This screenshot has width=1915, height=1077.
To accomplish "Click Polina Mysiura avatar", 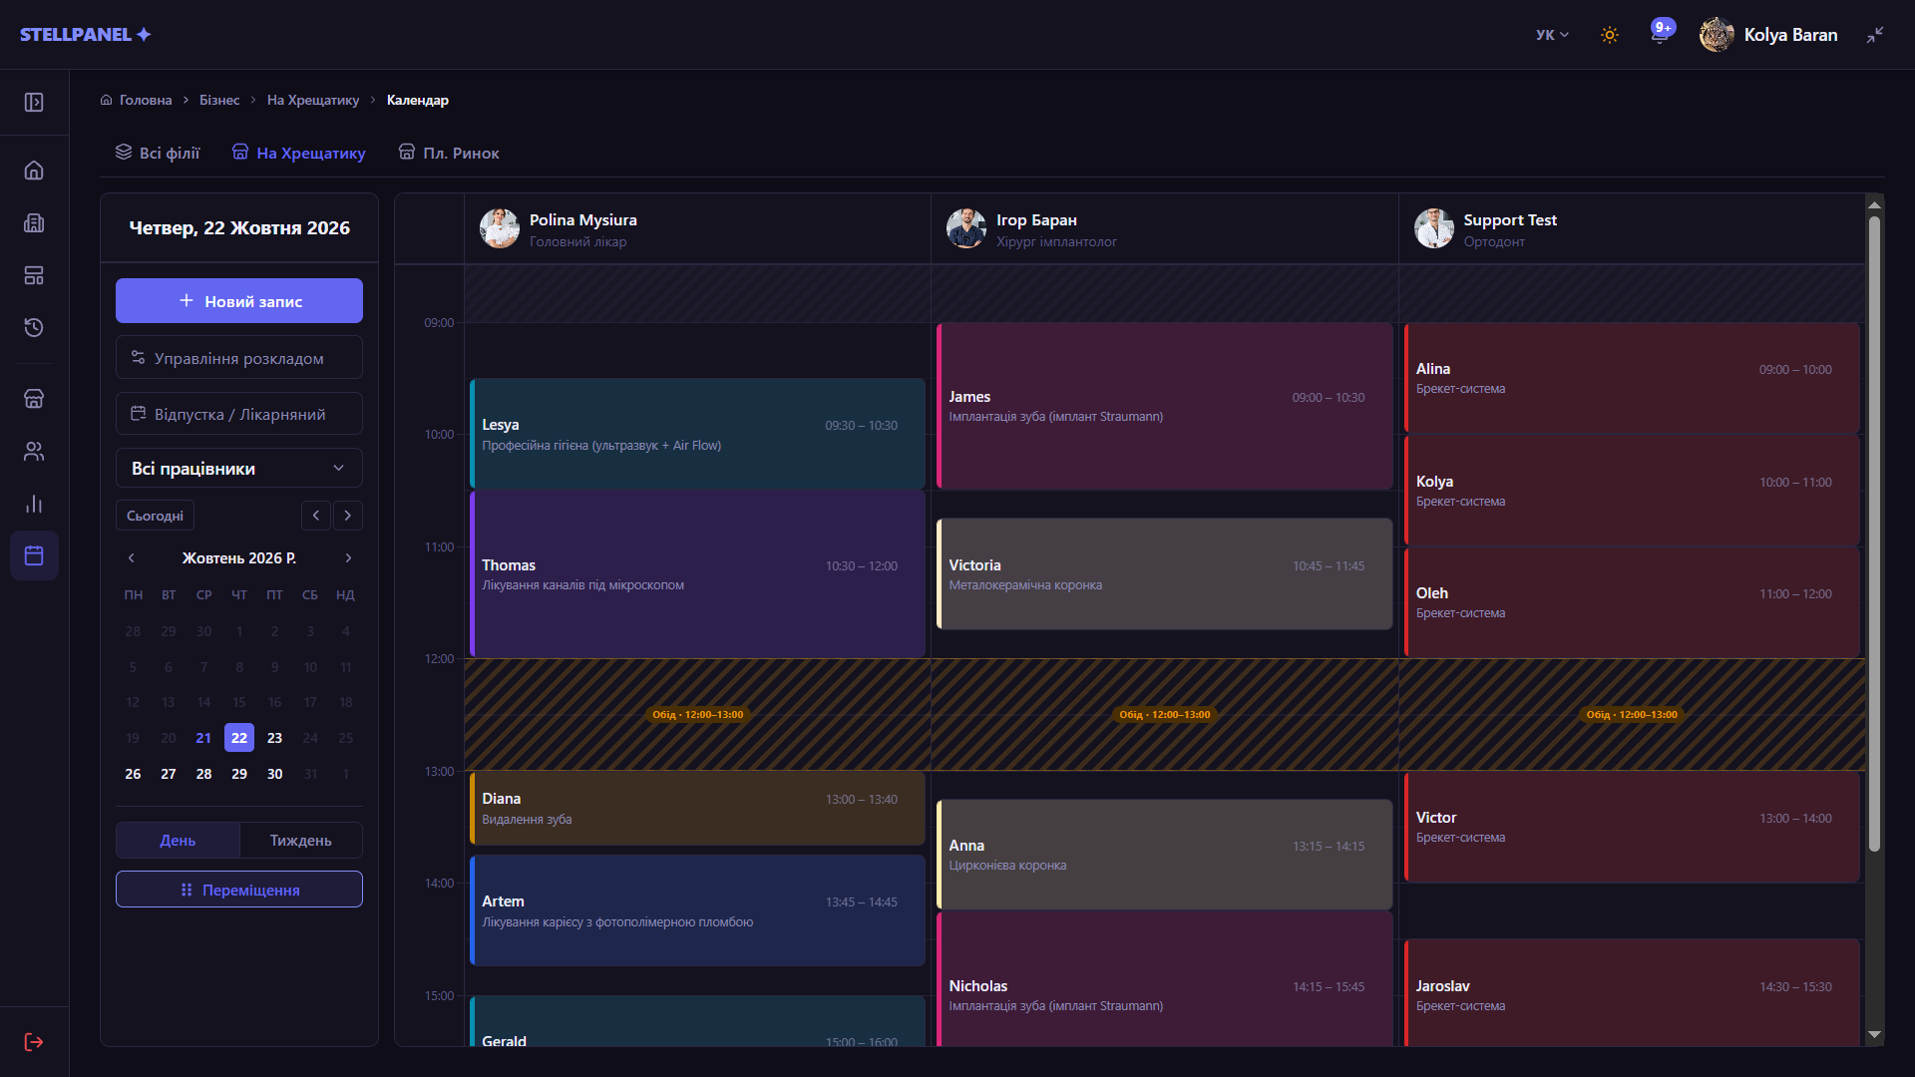I will 499,228.
